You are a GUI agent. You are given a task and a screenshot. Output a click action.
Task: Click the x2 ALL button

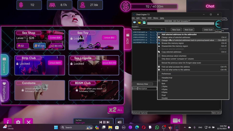coord(116,110)
